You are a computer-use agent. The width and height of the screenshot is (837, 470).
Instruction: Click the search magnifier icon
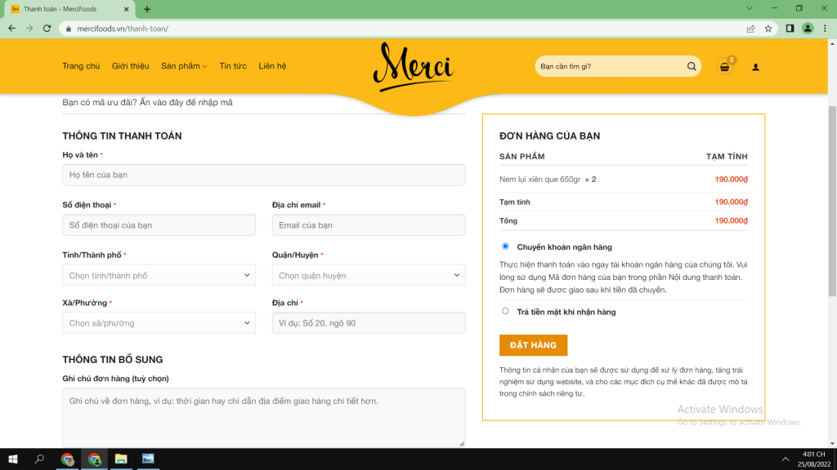click(x=692, y=67)
